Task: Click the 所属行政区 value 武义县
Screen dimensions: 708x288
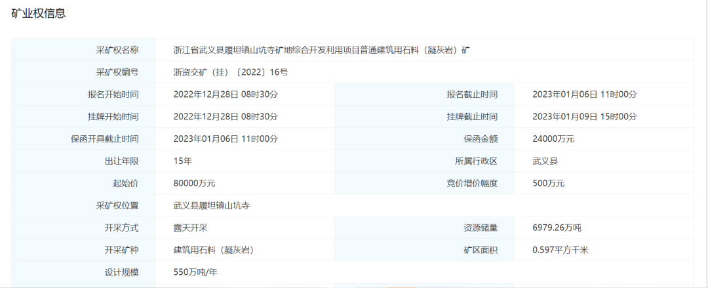Action: (x=545, y=161)
